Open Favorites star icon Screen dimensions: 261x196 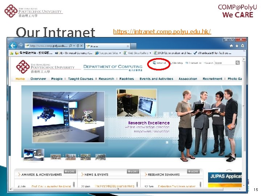(x=237, y=46)
